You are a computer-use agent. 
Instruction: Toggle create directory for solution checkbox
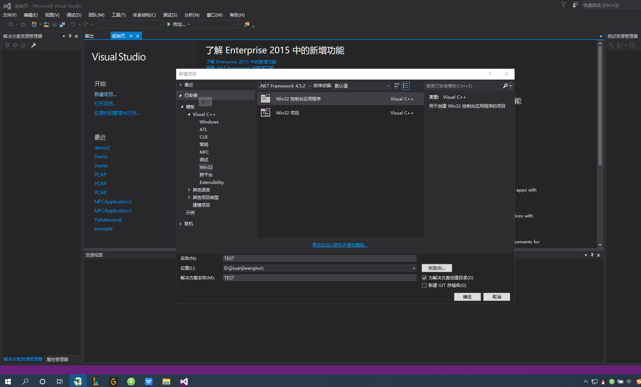click(424, 278)
